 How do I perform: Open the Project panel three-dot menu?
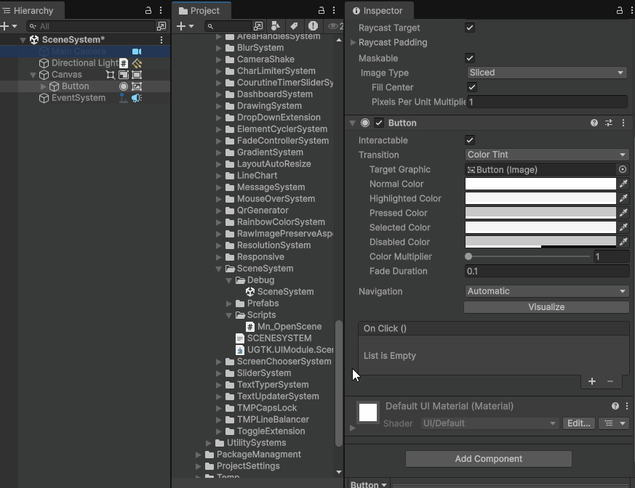pyautogui.click(x=334, y=10)
